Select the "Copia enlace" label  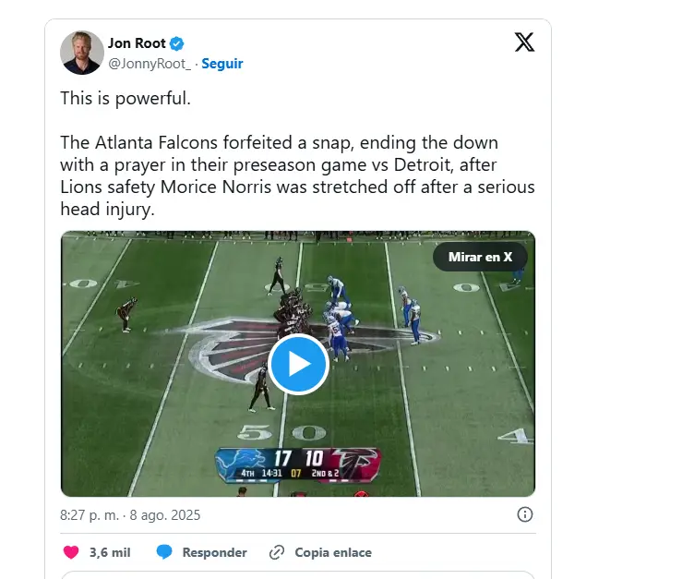[333, 552]
